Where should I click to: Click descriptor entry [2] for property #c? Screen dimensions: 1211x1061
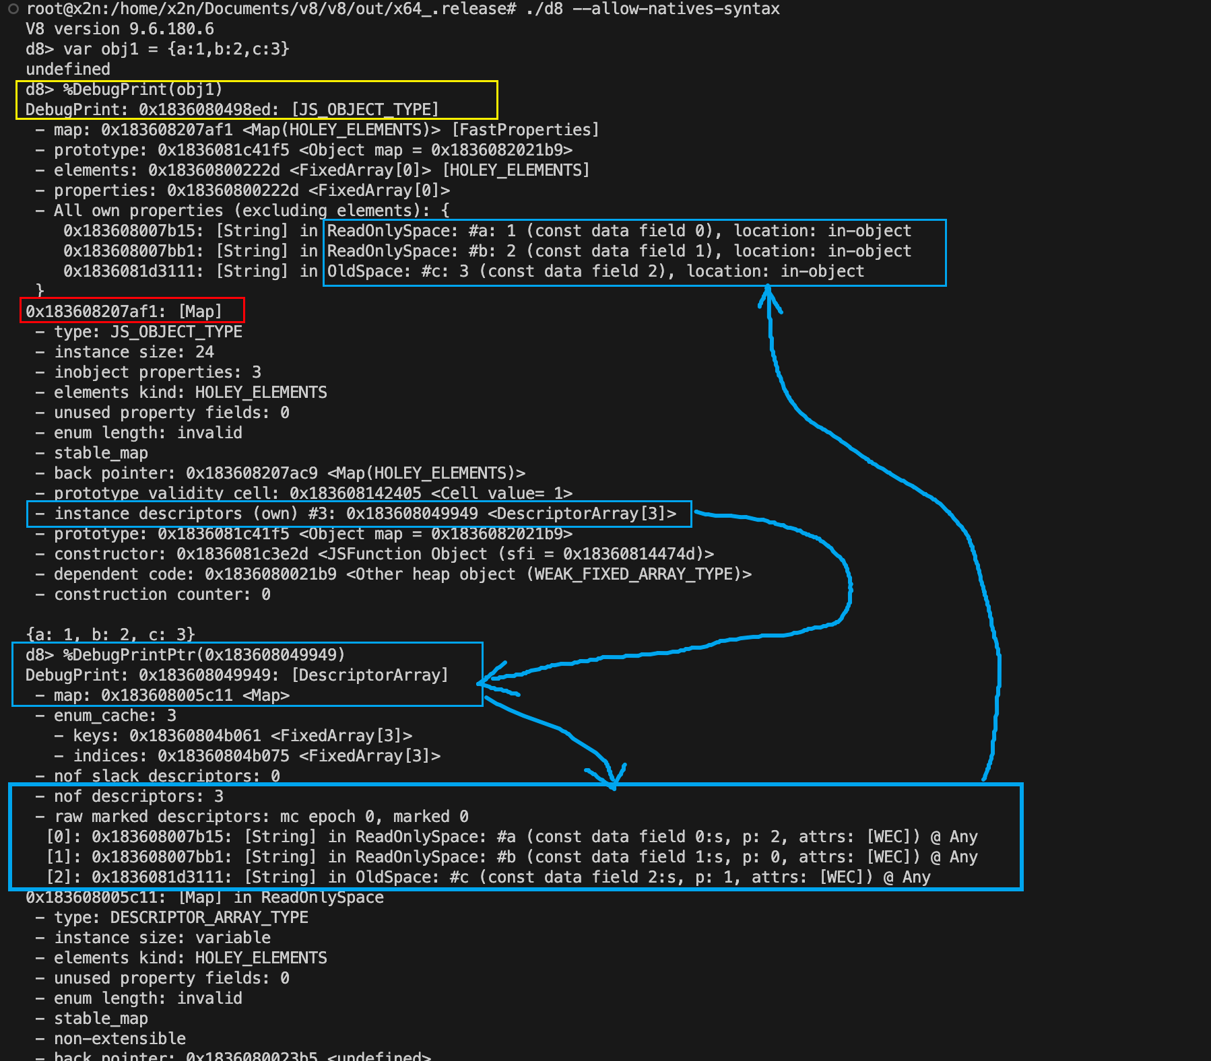point(488,877)
